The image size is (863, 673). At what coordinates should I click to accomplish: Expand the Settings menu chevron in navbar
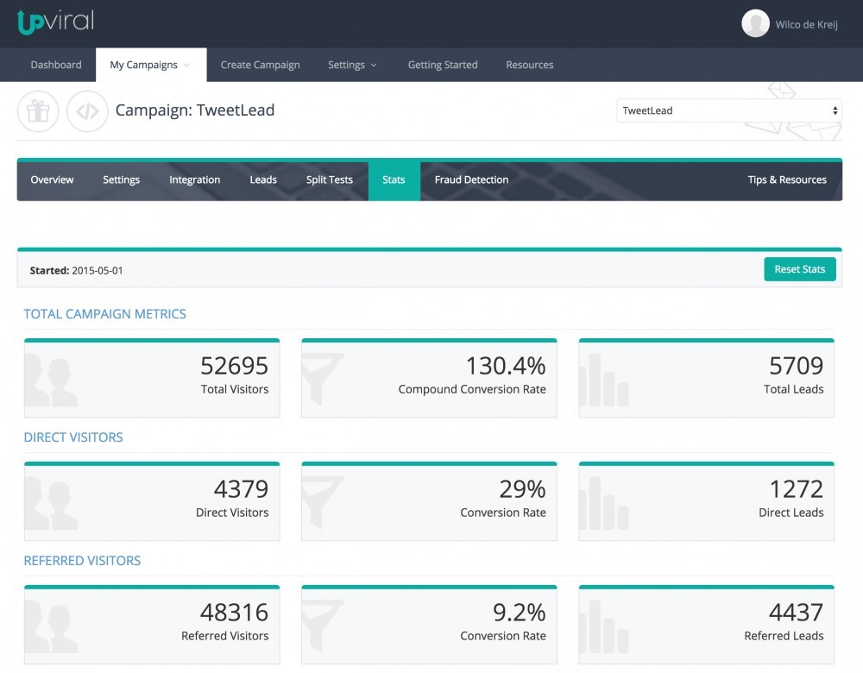pyautogui.click(x=374, y=65)
